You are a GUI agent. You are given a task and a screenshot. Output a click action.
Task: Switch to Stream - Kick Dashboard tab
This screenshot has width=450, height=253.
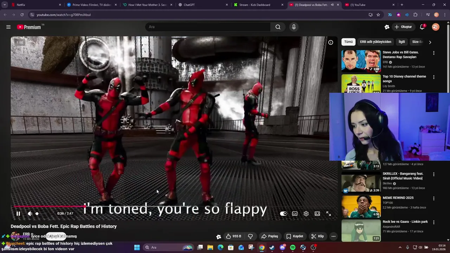(258, 5)
